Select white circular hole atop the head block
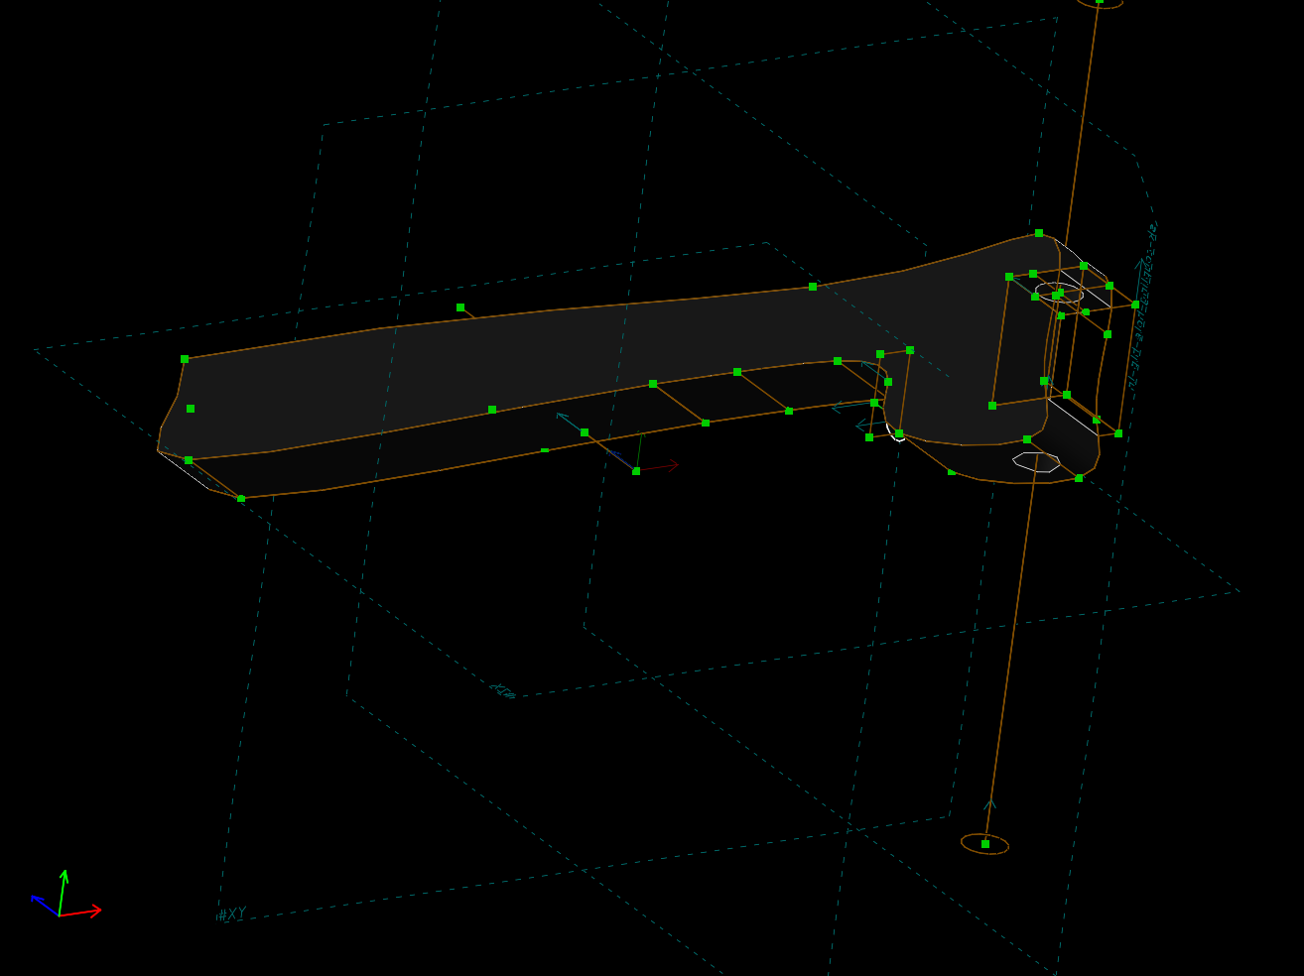The width and height of the screenshot is (1304, 976). (x=1059, y=293)
